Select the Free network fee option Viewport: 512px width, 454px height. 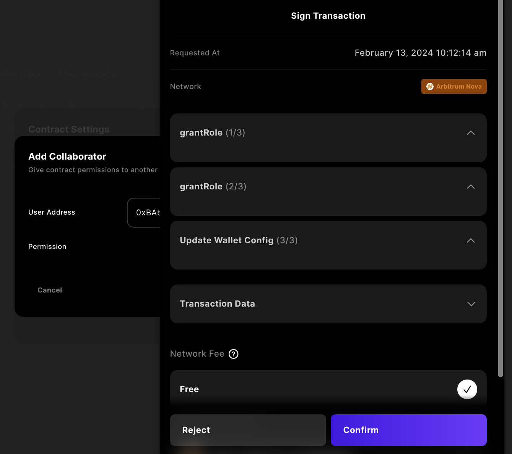[328, 389]
